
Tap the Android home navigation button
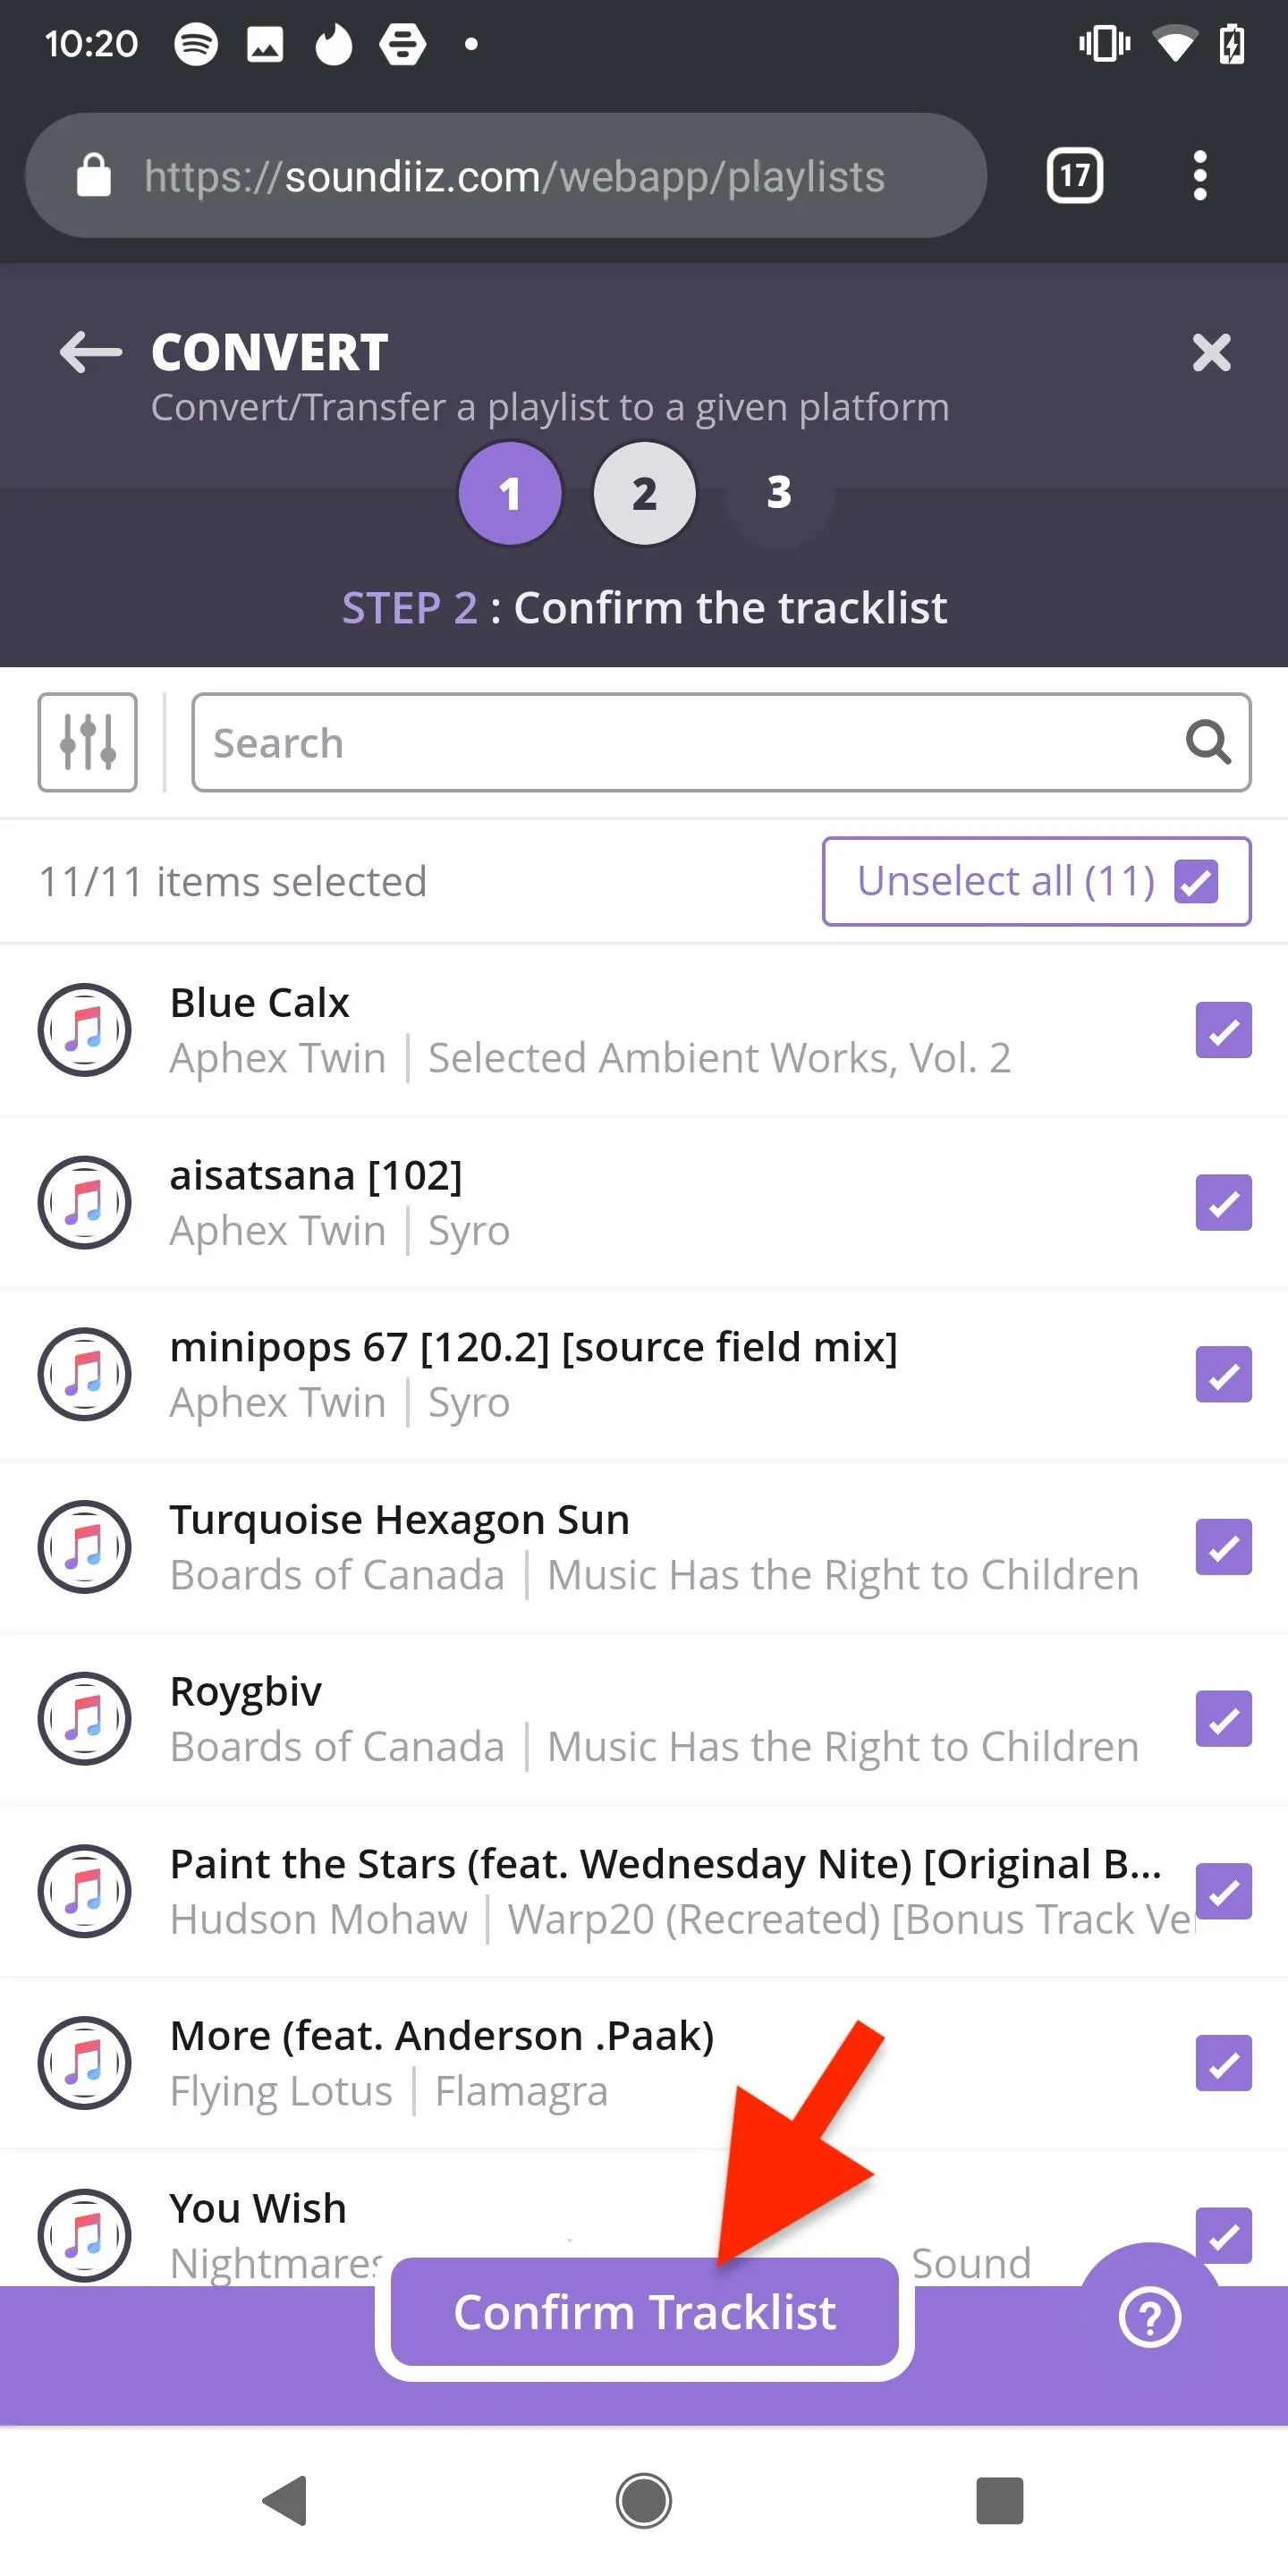pos(644,2500)
